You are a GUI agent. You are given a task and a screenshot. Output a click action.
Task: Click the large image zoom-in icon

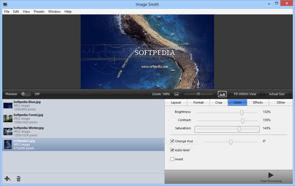[222, 94]
